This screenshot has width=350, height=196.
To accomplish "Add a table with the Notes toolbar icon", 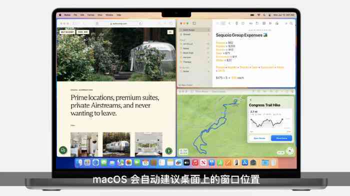I will [264, 23].
